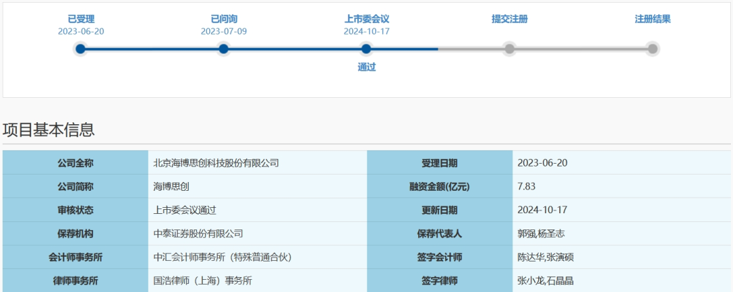Viewport: 733px width, 292px height.
Task: Select the 已问询 stage label
Action: click(x=223, y=19)
